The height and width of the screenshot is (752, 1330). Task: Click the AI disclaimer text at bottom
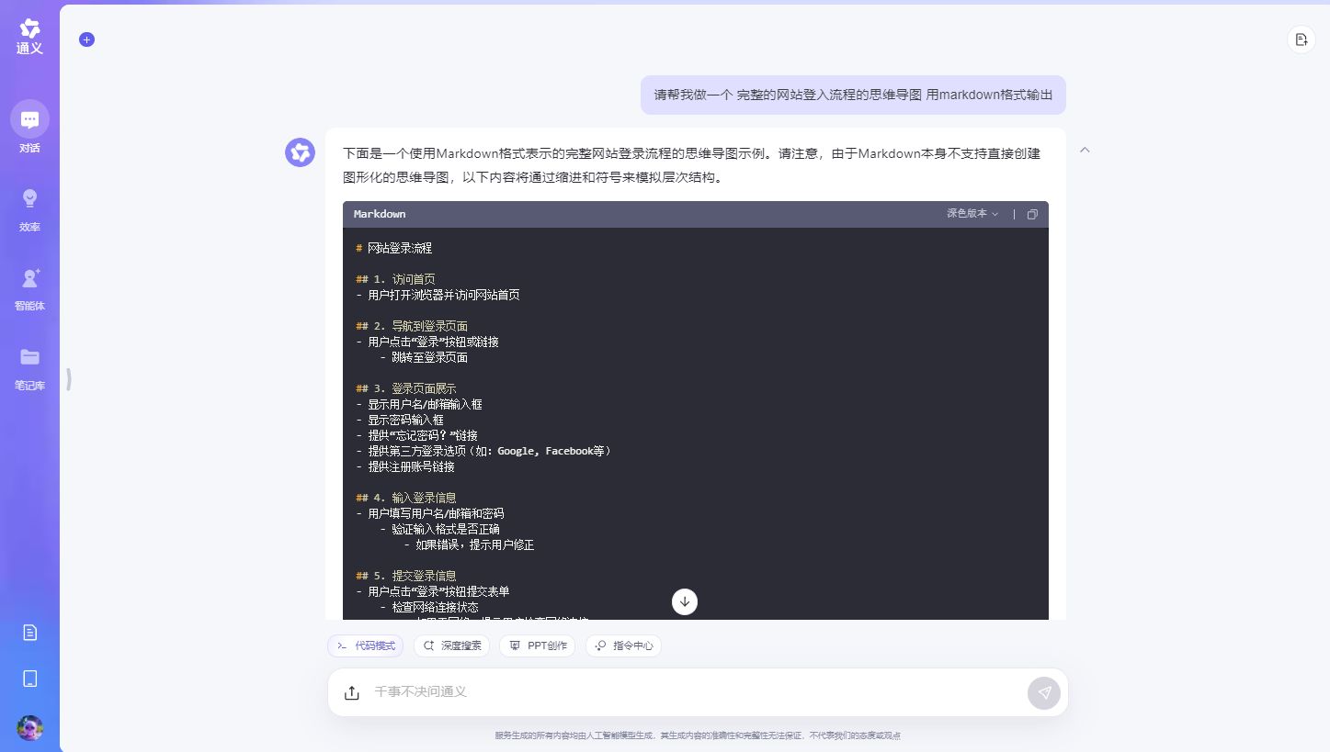(x=698, y=735)
